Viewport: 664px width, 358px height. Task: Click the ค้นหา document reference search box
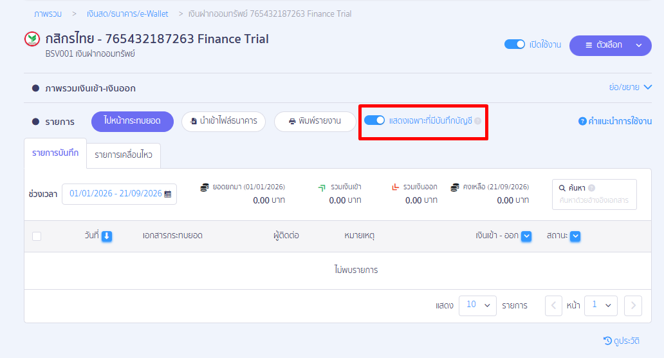(x=595, y=194)
